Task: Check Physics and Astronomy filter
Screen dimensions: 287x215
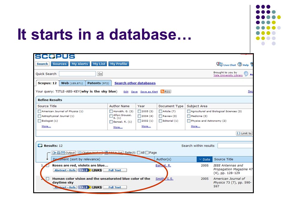Action: click(x=189, y=121)
